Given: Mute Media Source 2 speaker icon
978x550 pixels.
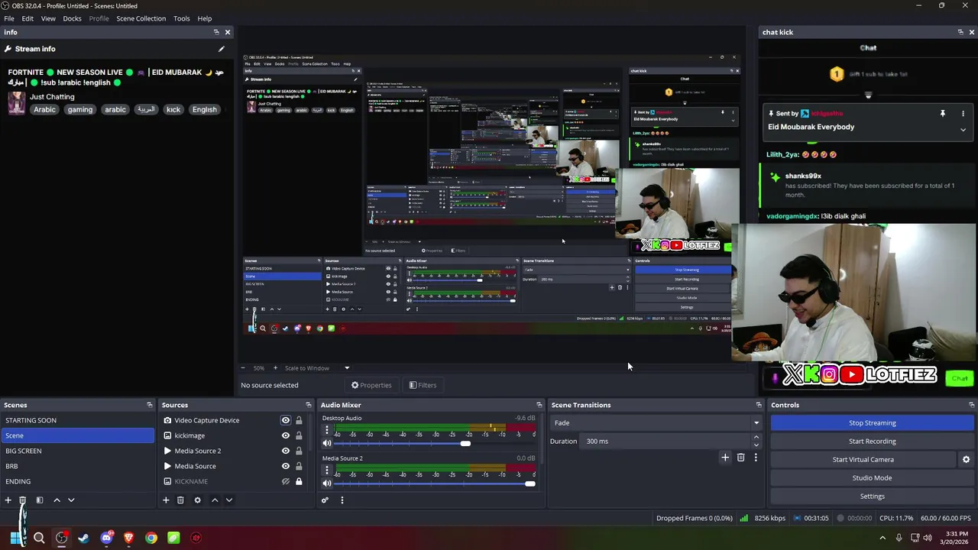Looking at the screenshot, I should [327, 483].
